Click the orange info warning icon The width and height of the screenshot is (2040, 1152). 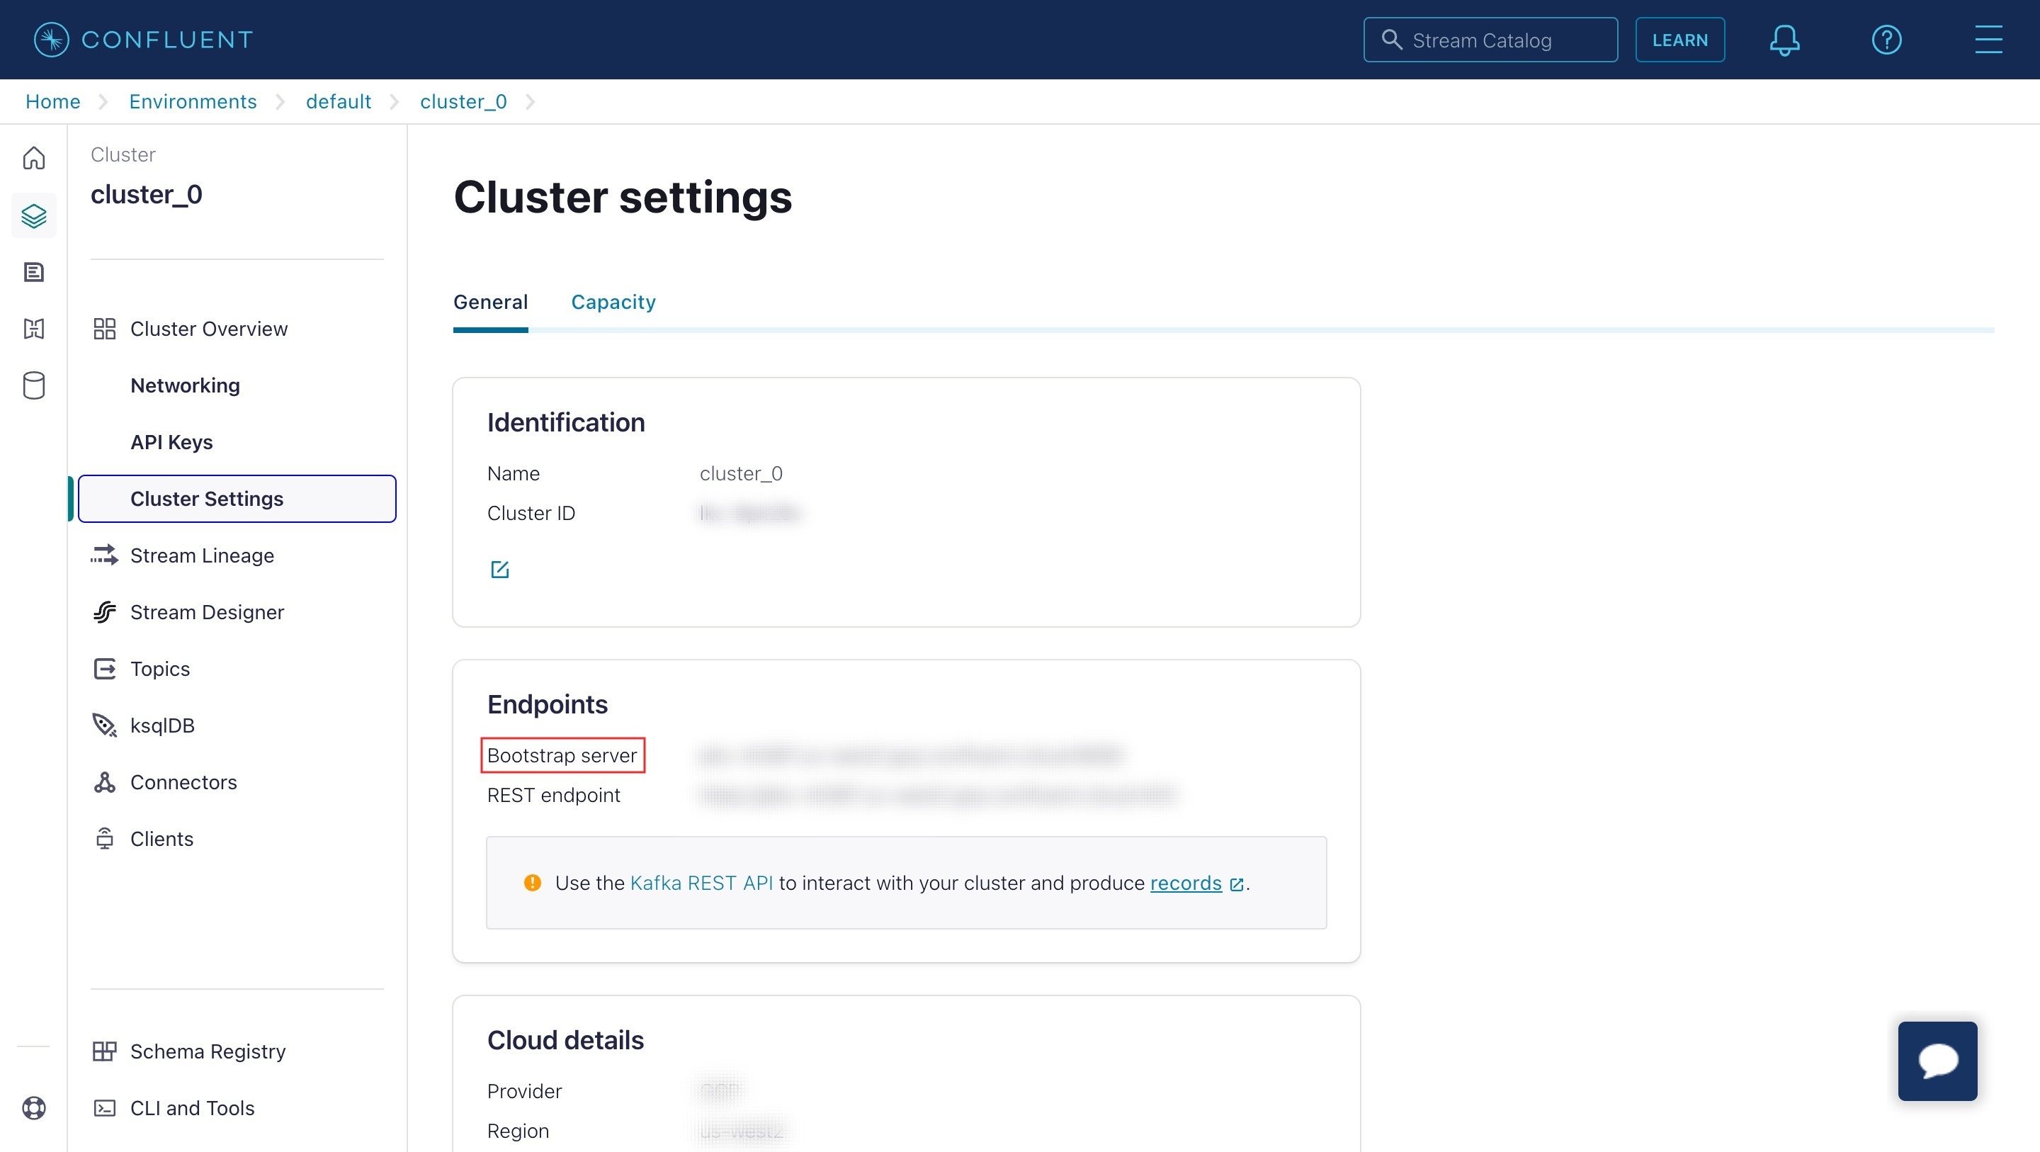coord(532,883)
